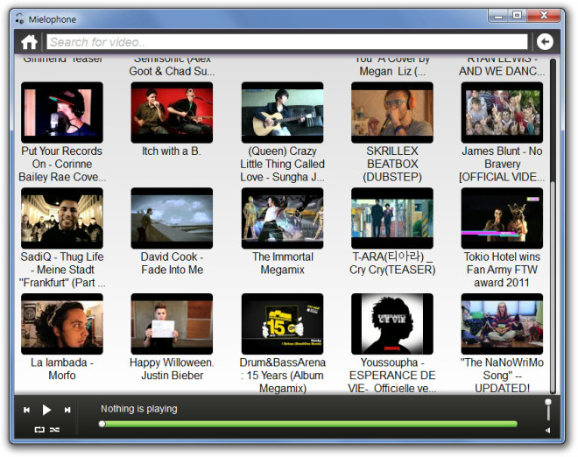Click the video list vertical scrollbar
Image resolution: width=578 pixels, height=457 pixels.
[x=552, y=219]
